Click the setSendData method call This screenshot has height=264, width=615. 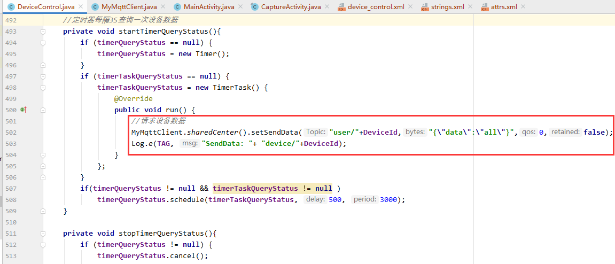click(x=276, y=132)
